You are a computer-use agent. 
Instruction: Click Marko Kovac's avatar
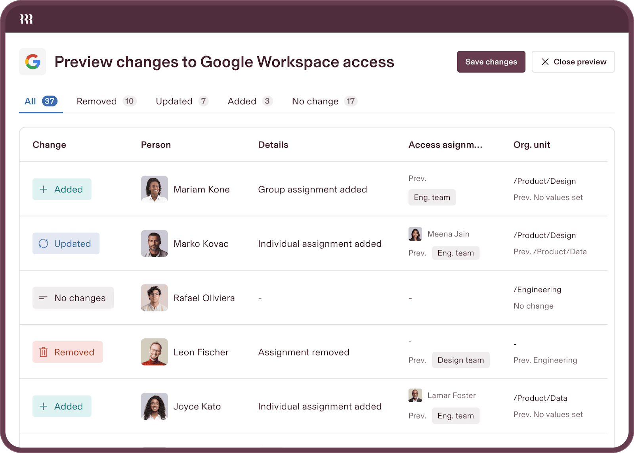tap(154, 244)
